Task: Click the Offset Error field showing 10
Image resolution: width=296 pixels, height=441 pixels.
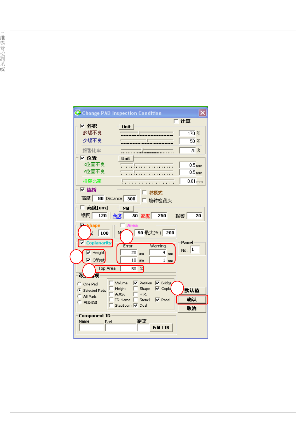Action: (x=129, y=260)
